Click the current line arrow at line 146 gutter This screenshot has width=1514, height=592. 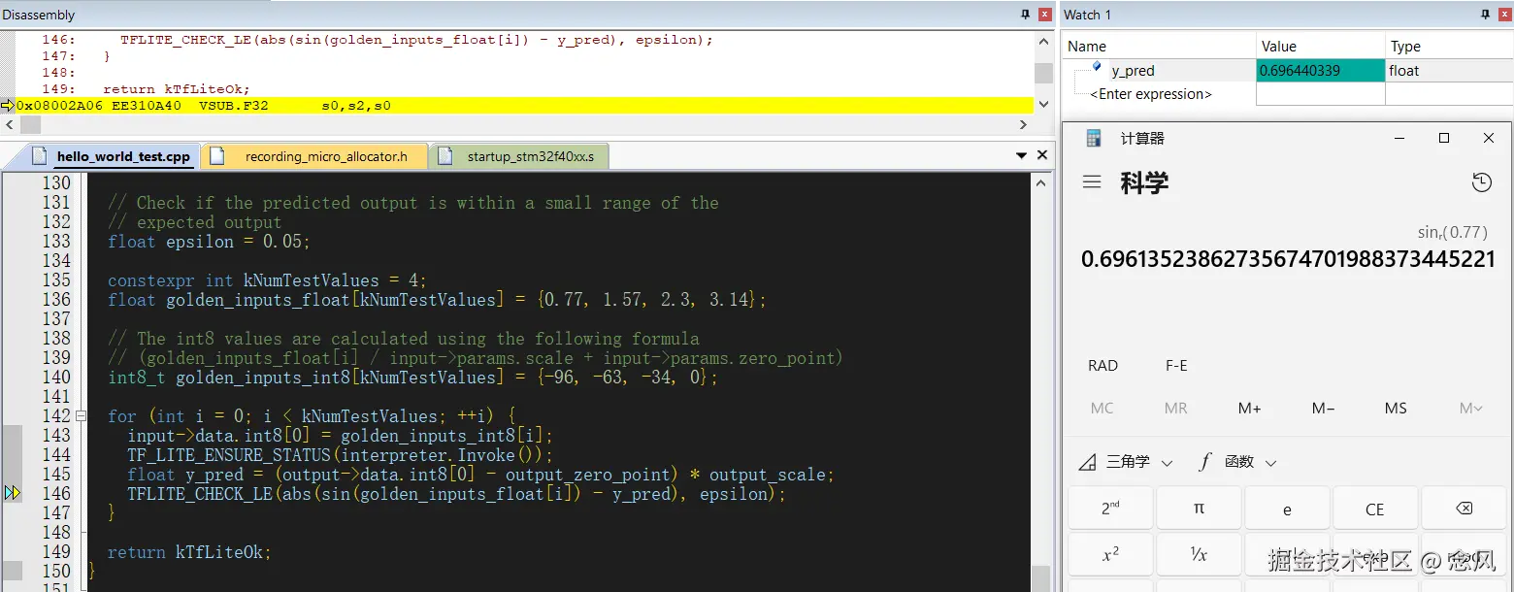pos(12,493)
